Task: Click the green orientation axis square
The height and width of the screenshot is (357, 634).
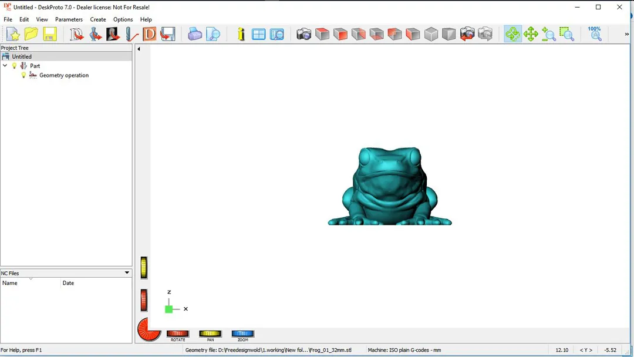Action: click(x=168, y=309)
